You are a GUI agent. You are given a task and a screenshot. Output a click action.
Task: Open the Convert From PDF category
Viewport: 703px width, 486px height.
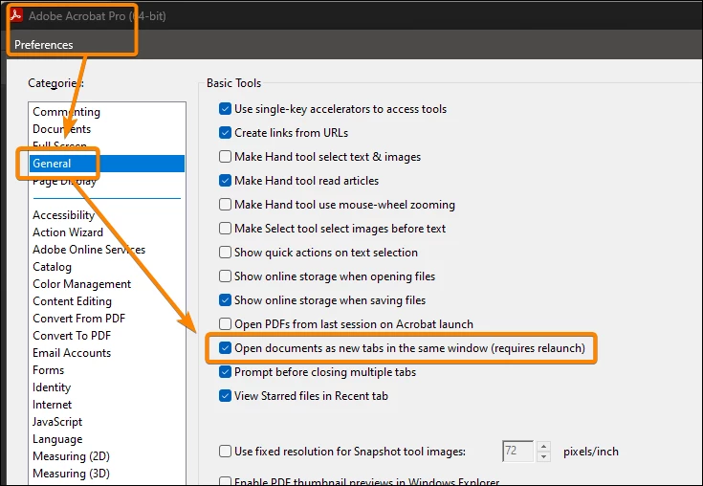(78, 319)
